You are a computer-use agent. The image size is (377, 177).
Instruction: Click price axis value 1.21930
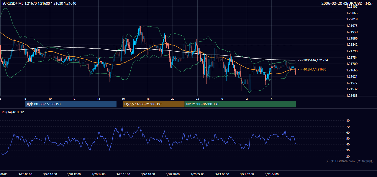351,32
